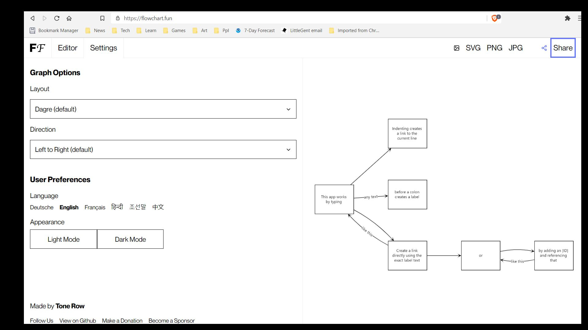Select Français language

95,207
